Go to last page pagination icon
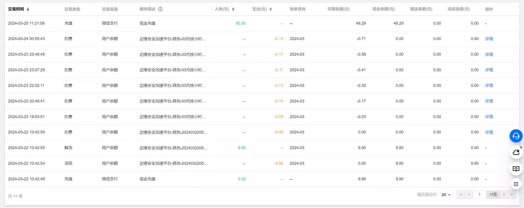 pos(512,195)
